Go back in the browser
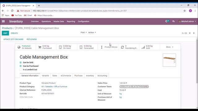Image resolution: width=198 pixels, height=111 pixels. [3, 11]
